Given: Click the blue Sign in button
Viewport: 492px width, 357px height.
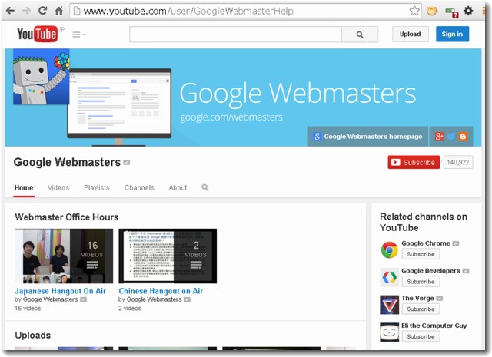Looking at the screenshot, I should [x=452, y=34].
